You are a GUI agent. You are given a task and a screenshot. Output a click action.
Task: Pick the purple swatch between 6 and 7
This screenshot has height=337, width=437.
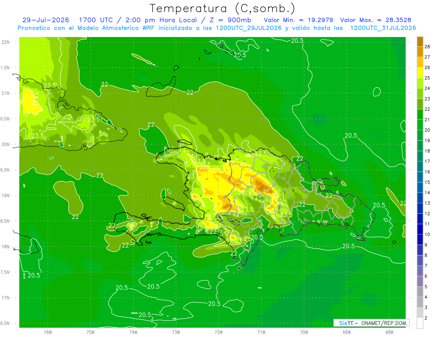point(420,271)
